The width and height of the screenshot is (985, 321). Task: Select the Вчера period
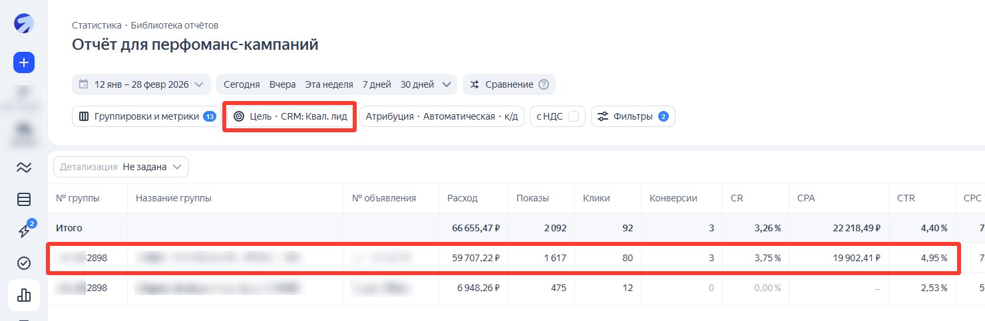[x=283, y=84]
